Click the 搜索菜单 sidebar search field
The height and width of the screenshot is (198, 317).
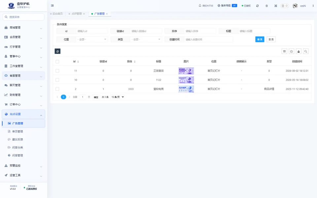23,17
